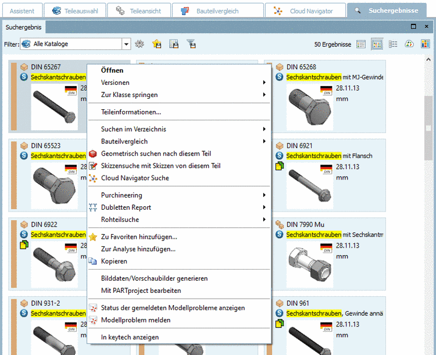Choose Mit PARTproject bearbeiten
This screenshot has width=436, height=355.
click(x=179, y=291)
